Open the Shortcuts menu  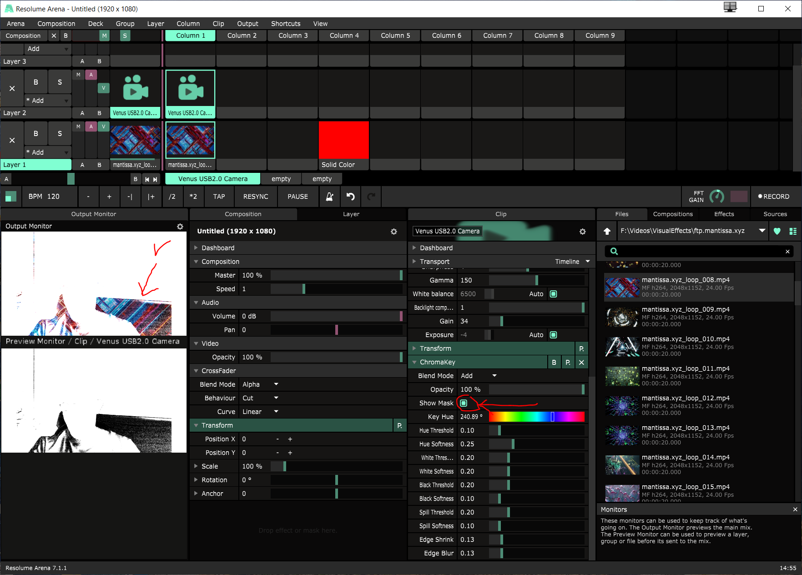coord(285,24)
